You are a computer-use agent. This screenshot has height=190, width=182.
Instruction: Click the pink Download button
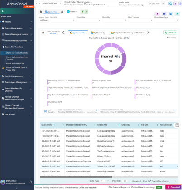173,187
